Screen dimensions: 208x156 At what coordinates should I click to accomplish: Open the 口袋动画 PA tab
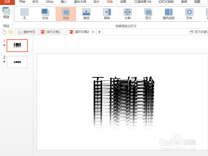tap(143, 2)
